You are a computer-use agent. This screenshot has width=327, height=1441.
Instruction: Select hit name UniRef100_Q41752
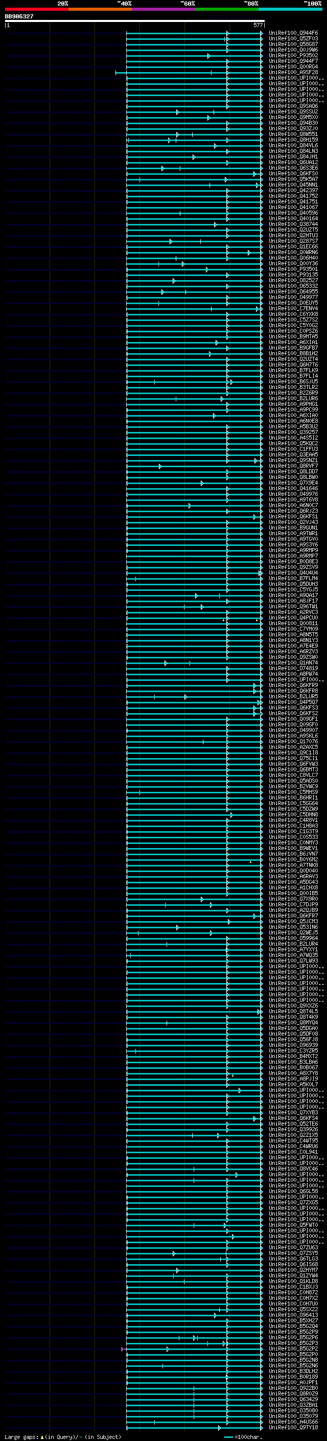point(293,196)
